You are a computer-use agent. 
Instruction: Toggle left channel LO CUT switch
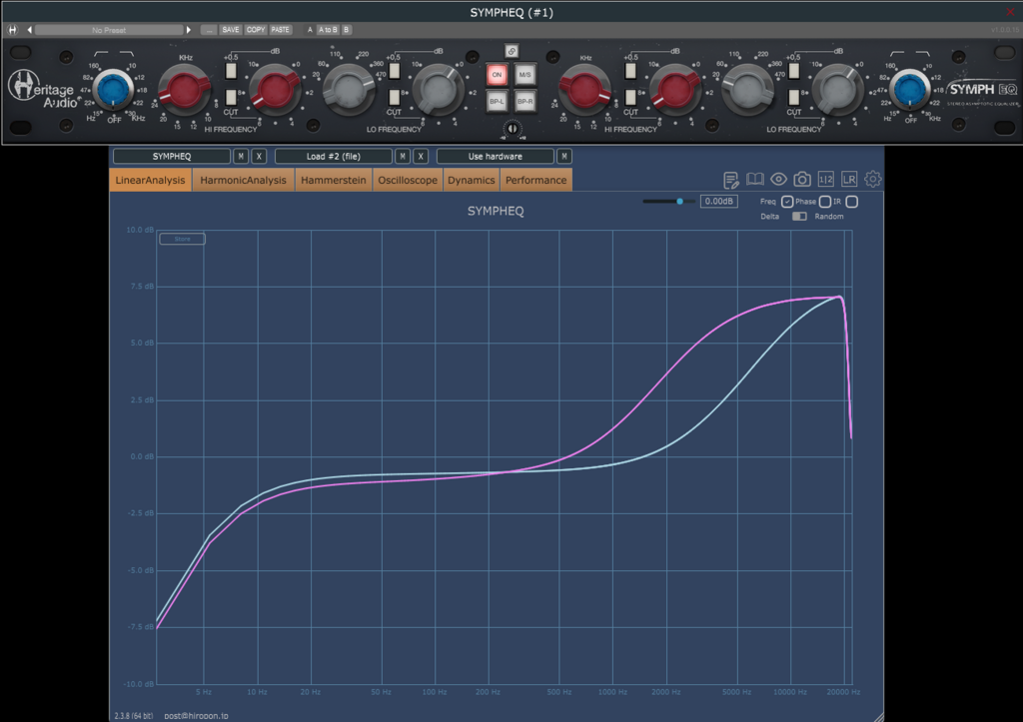tap(394, 97)
